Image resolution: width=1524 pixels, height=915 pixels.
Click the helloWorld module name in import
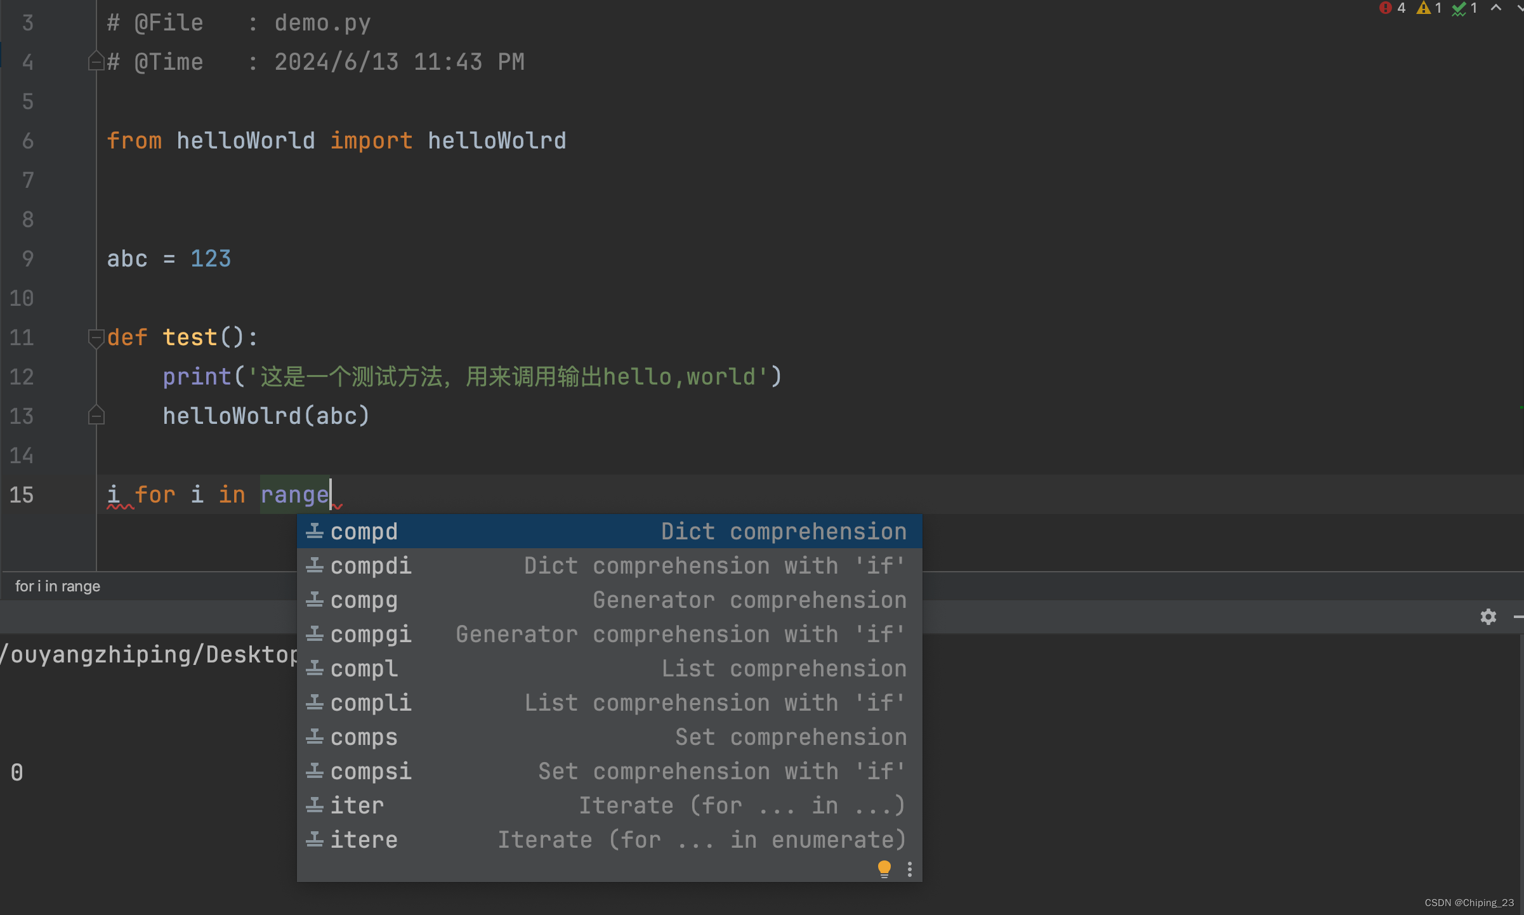pos(246,140)
